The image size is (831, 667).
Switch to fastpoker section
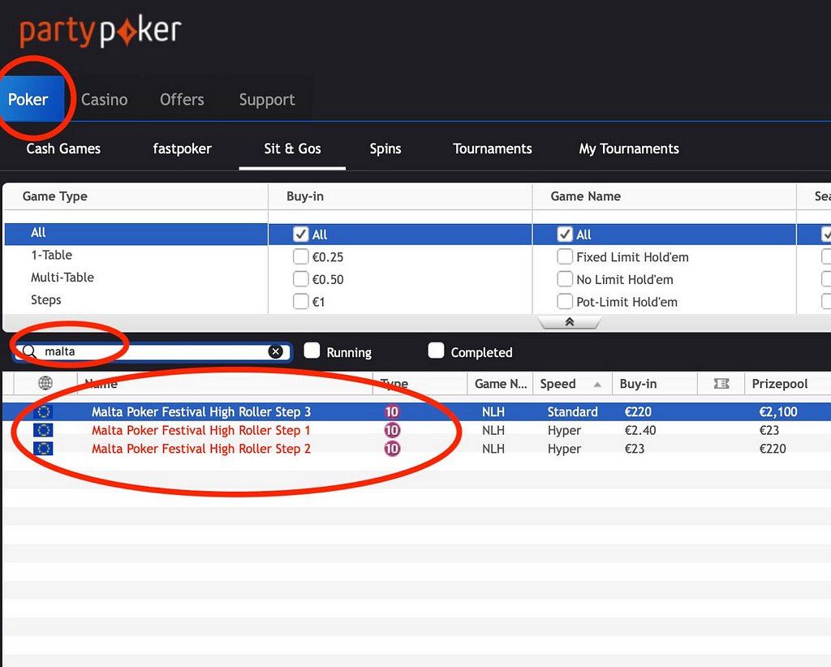tap(183, 148)
